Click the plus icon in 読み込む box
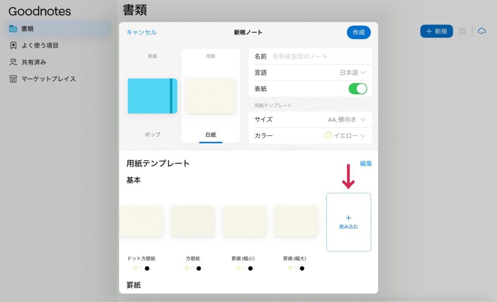This screenshot has width=497, height=302. (348, 218)
